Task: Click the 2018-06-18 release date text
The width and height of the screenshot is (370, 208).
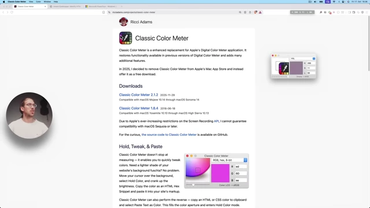Action: [168, 109]
